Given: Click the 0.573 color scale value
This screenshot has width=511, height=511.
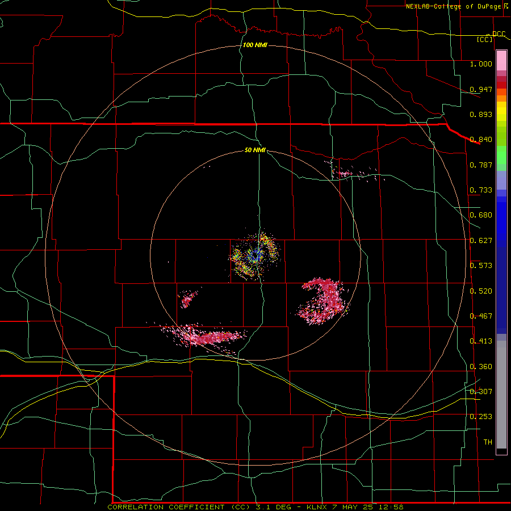Looking at the screenshot, I should (x=481, y=266).
